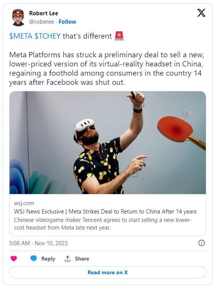
Task: Click the Tencent headset article description
Action: pyautogui.click(x=103, y=224)
